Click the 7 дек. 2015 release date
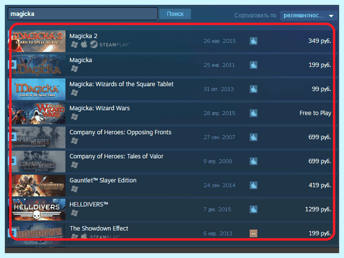 [x=217, y=209]
